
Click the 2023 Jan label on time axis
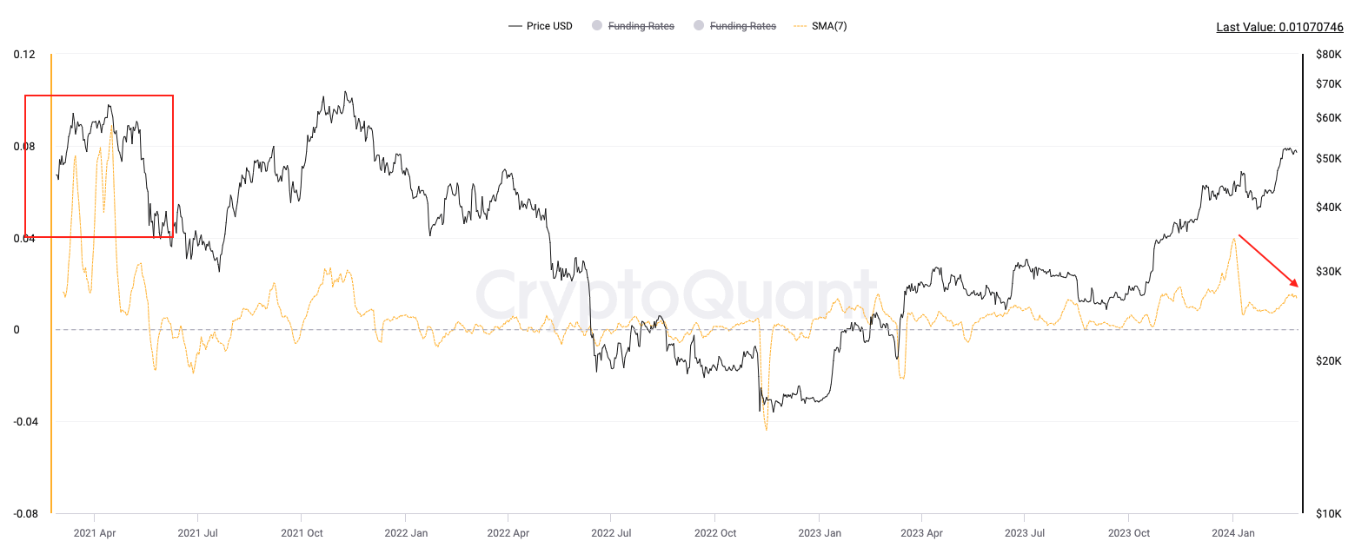(820, 533)
